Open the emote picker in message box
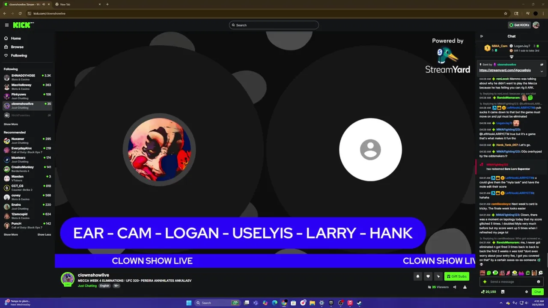The image size is (548, 308). pyautogui.click(x=539, y=282)
